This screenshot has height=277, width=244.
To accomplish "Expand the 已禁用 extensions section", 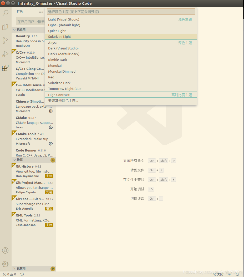I will click(x=34, y=269).
